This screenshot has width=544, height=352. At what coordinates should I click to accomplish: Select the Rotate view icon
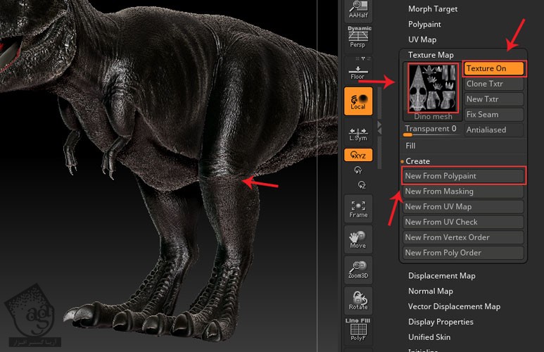[x=358, y=301]
